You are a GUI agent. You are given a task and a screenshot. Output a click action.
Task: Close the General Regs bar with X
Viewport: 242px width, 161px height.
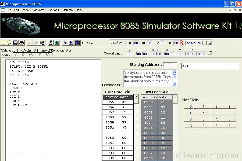click(210, 52)
